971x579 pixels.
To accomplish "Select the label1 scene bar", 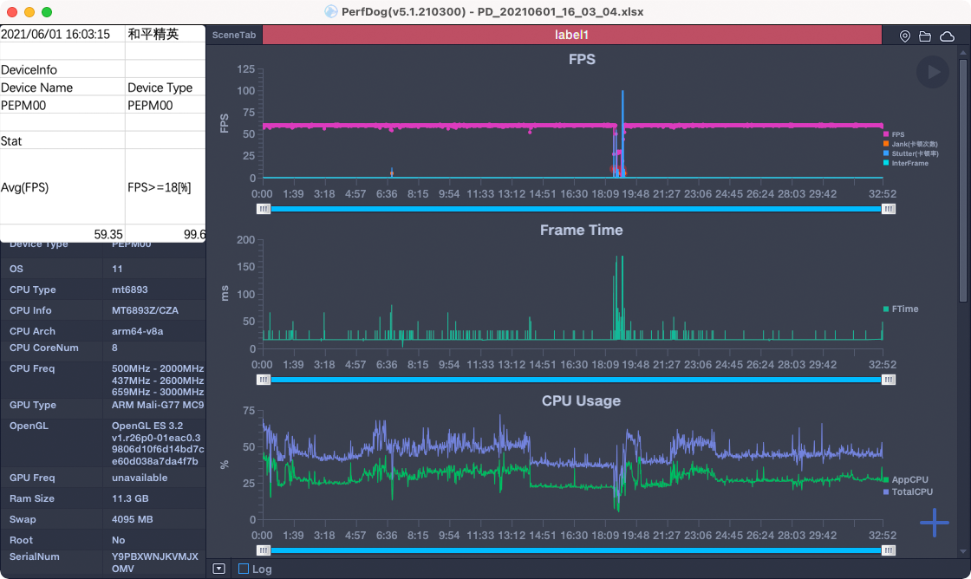I will pyautogui.click(x=571, y=36).
